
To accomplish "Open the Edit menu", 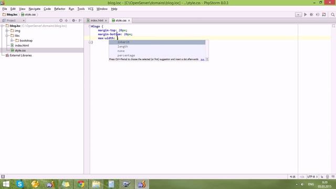I will point(13,9).
